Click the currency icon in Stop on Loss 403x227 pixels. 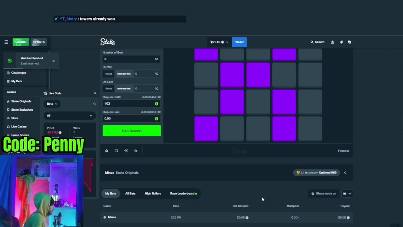(x=156, y=119)
